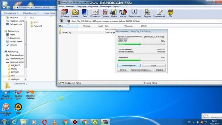The height and width of the screenshot is (125, 222).
Task: Click the Найти (Find) binoculars icon
Action: (x=114, y=13)
